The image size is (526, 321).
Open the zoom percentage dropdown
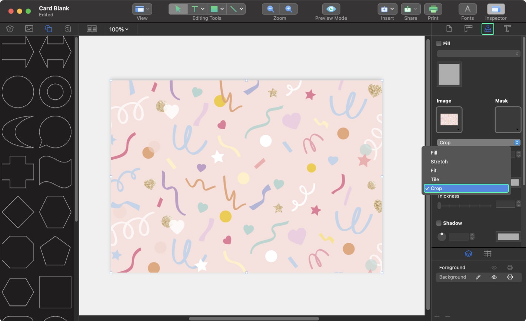pyautogui.click(x=119, y=29)
